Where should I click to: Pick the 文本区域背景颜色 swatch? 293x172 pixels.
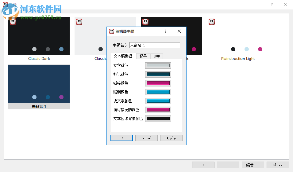pos(158,119)
